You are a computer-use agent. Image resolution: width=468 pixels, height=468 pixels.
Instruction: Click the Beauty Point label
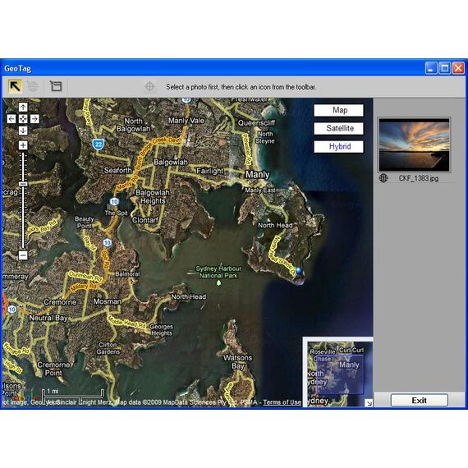pyautogui.click(x=85, y=223)
